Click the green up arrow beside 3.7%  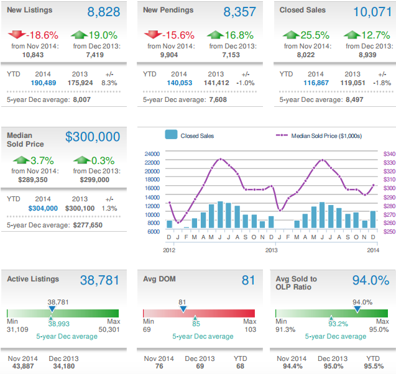(21, 160)
